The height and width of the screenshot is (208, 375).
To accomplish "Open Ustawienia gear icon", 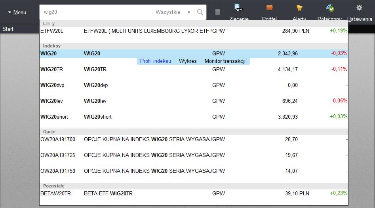I will 359,8.
